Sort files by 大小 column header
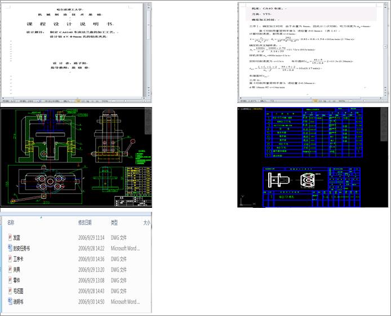Screen dimensions: 391x316 147,222
